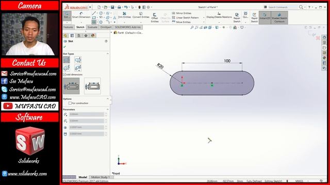Click Repair Sketch tool
The image size is (330, 185).
coord(237,17)
